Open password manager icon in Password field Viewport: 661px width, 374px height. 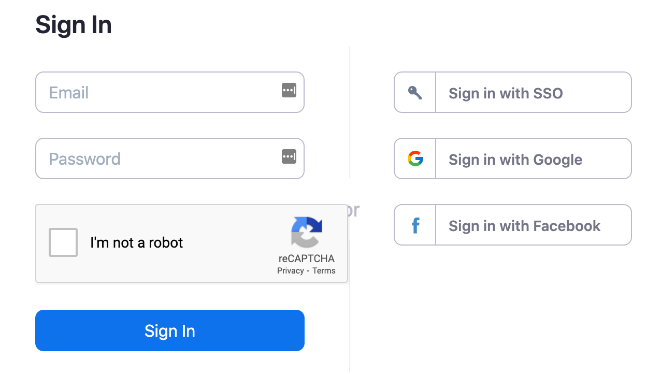click(289, 156)
